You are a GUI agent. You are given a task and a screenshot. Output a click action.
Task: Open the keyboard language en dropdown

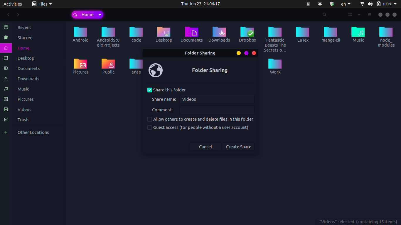click(x=346, y=4)
